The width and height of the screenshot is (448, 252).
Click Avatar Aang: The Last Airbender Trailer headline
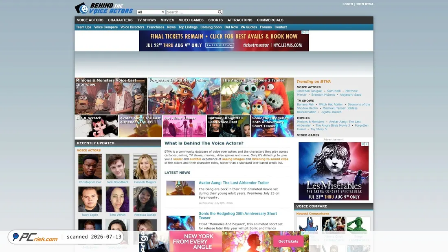pyautogui.click(x=234, y=183)
